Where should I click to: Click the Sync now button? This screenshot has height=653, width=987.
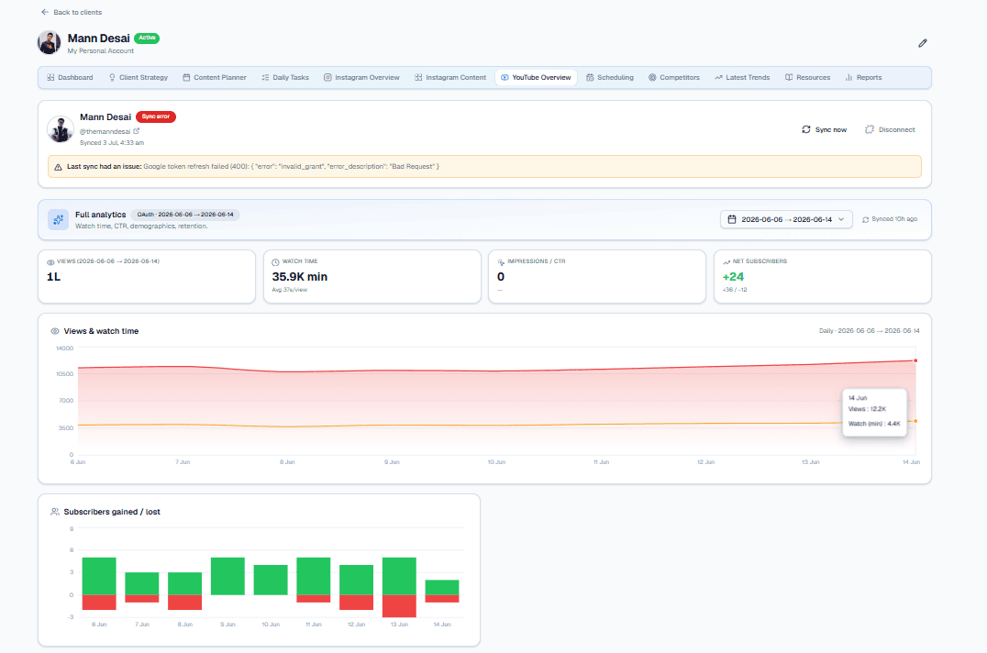point(824,129)
